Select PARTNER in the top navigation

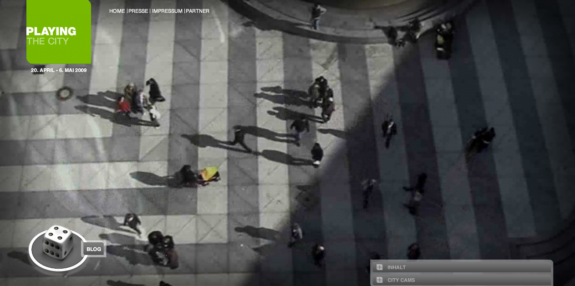click(x=198, y=11)
